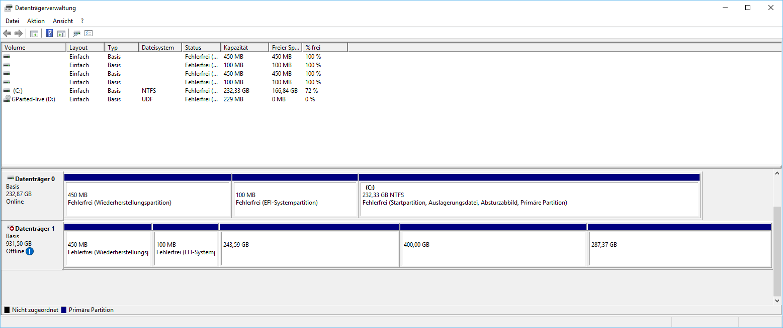The image size is (783, 328).
Task: Sort by the Status column header
Action: coord(201,48)
